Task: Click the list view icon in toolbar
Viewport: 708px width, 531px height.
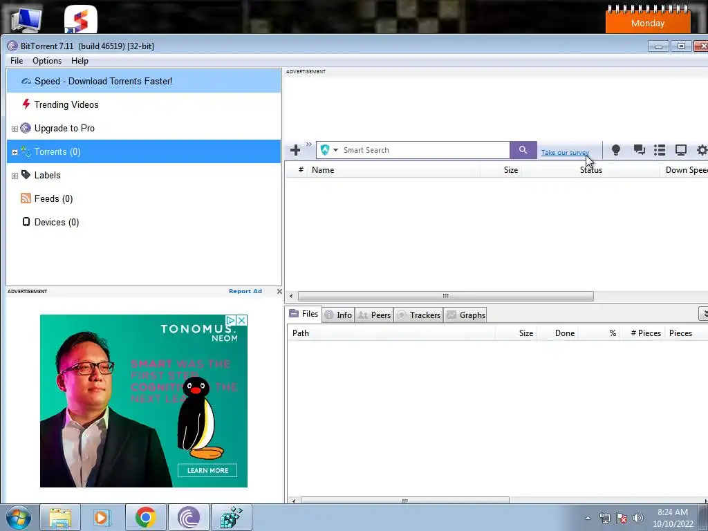Action: 660,150
